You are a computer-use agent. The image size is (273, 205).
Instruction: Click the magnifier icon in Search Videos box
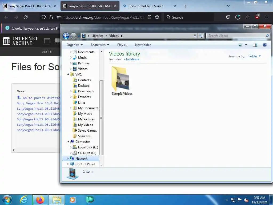point(267,36)
